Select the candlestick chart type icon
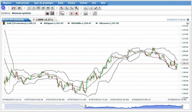Screen dimensions: 192x112 (x=19, y=8)
